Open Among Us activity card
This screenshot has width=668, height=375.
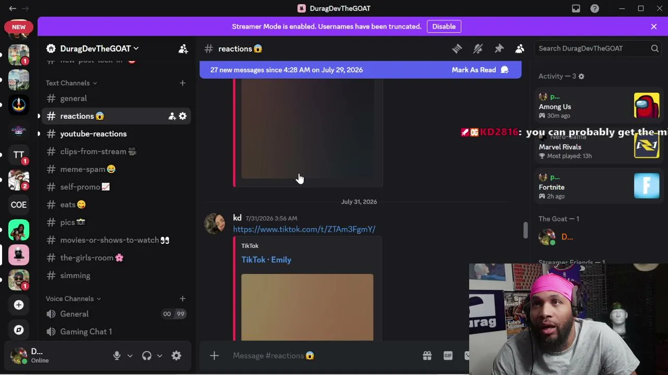pos(599,106)
